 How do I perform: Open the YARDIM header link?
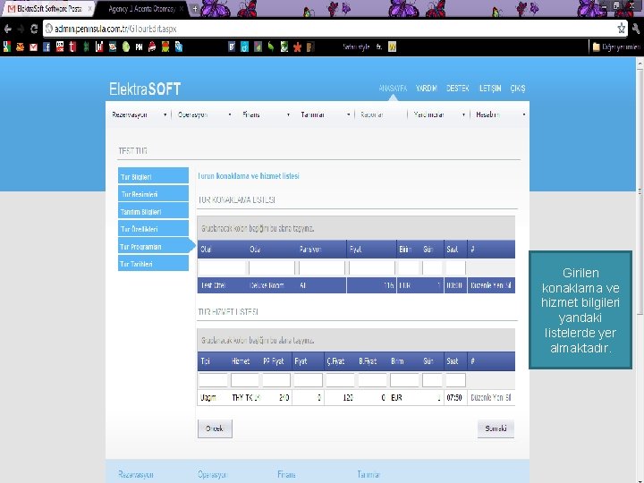pos(427,89)
